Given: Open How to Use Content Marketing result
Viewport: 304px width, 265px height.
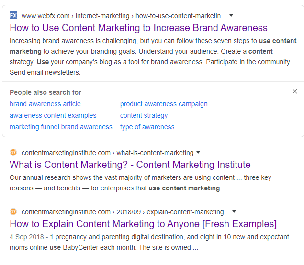Looking at the screenshot, I should 138,27.
